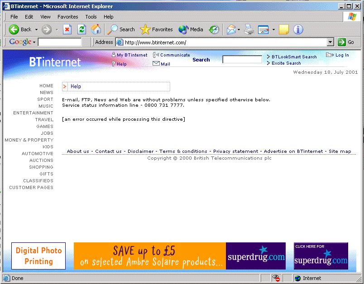Screen dimensions: 364x284
Task: Click the privacy eye icon in status bar
Action: [276, 278]
